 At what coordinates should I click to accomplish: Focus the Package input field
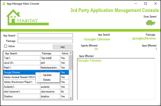[45, 41]
